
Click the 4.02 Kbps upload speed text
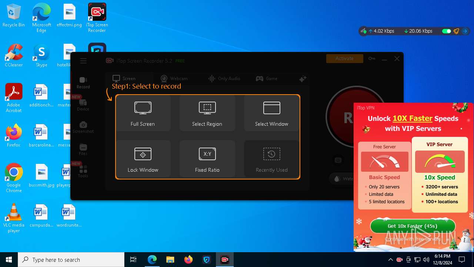pyautogui.click(x=384, y=31)
